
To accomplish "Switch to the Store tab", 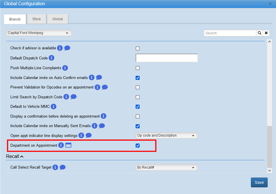I will [x=36, y=19].
